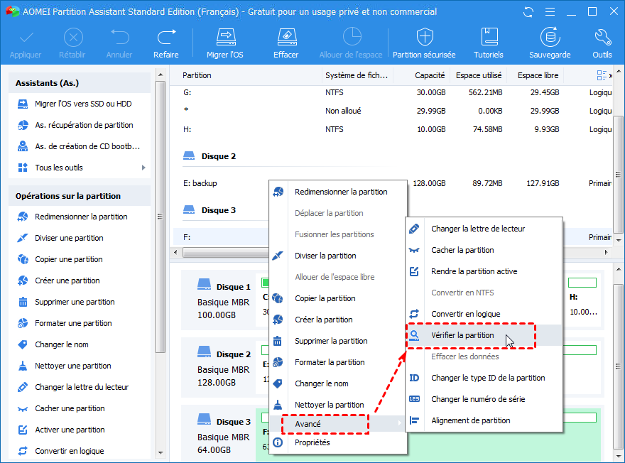Click Rendre la partition active icon
625x463 pixels.
(x=414, y=271)
